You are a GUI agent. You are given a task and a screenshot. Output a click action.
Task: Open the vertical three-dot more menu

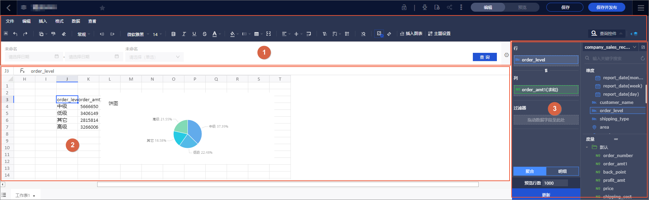461,7
